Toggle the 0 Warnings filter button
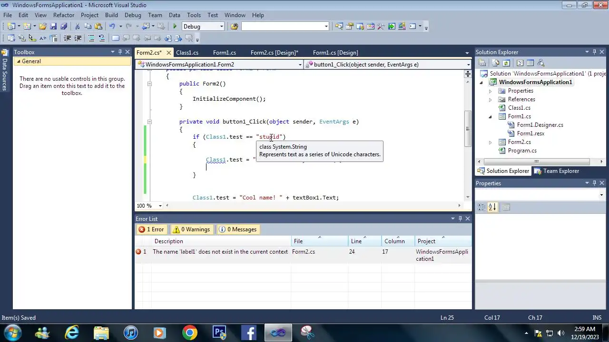Image resolution: width=609 pixels, height=342 pixels. tap(191, 229)
